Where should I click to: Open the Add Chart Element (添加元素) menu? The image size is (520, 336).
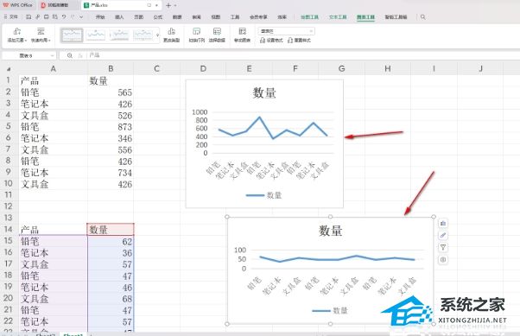click(x=17, y=35)
